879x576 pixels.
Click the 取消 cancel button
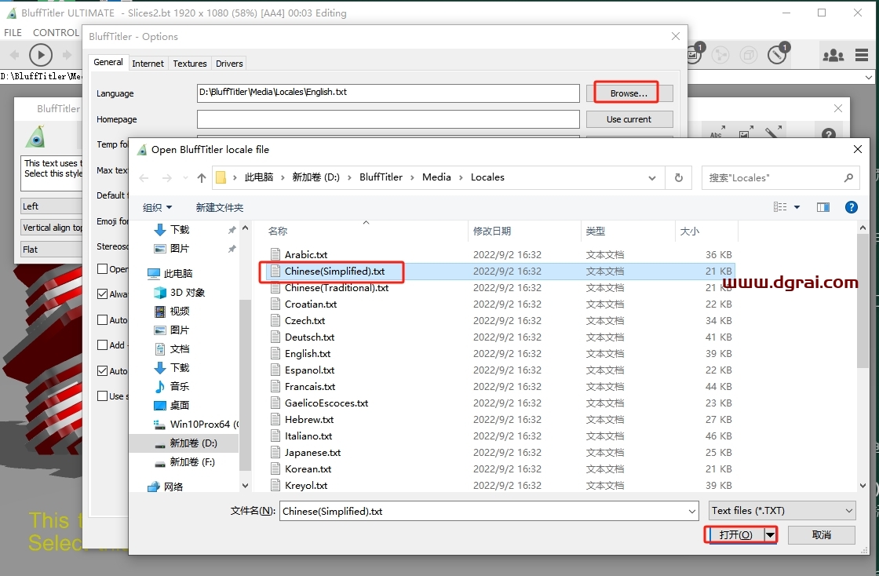pyautogui.click(x=821, y=535)
